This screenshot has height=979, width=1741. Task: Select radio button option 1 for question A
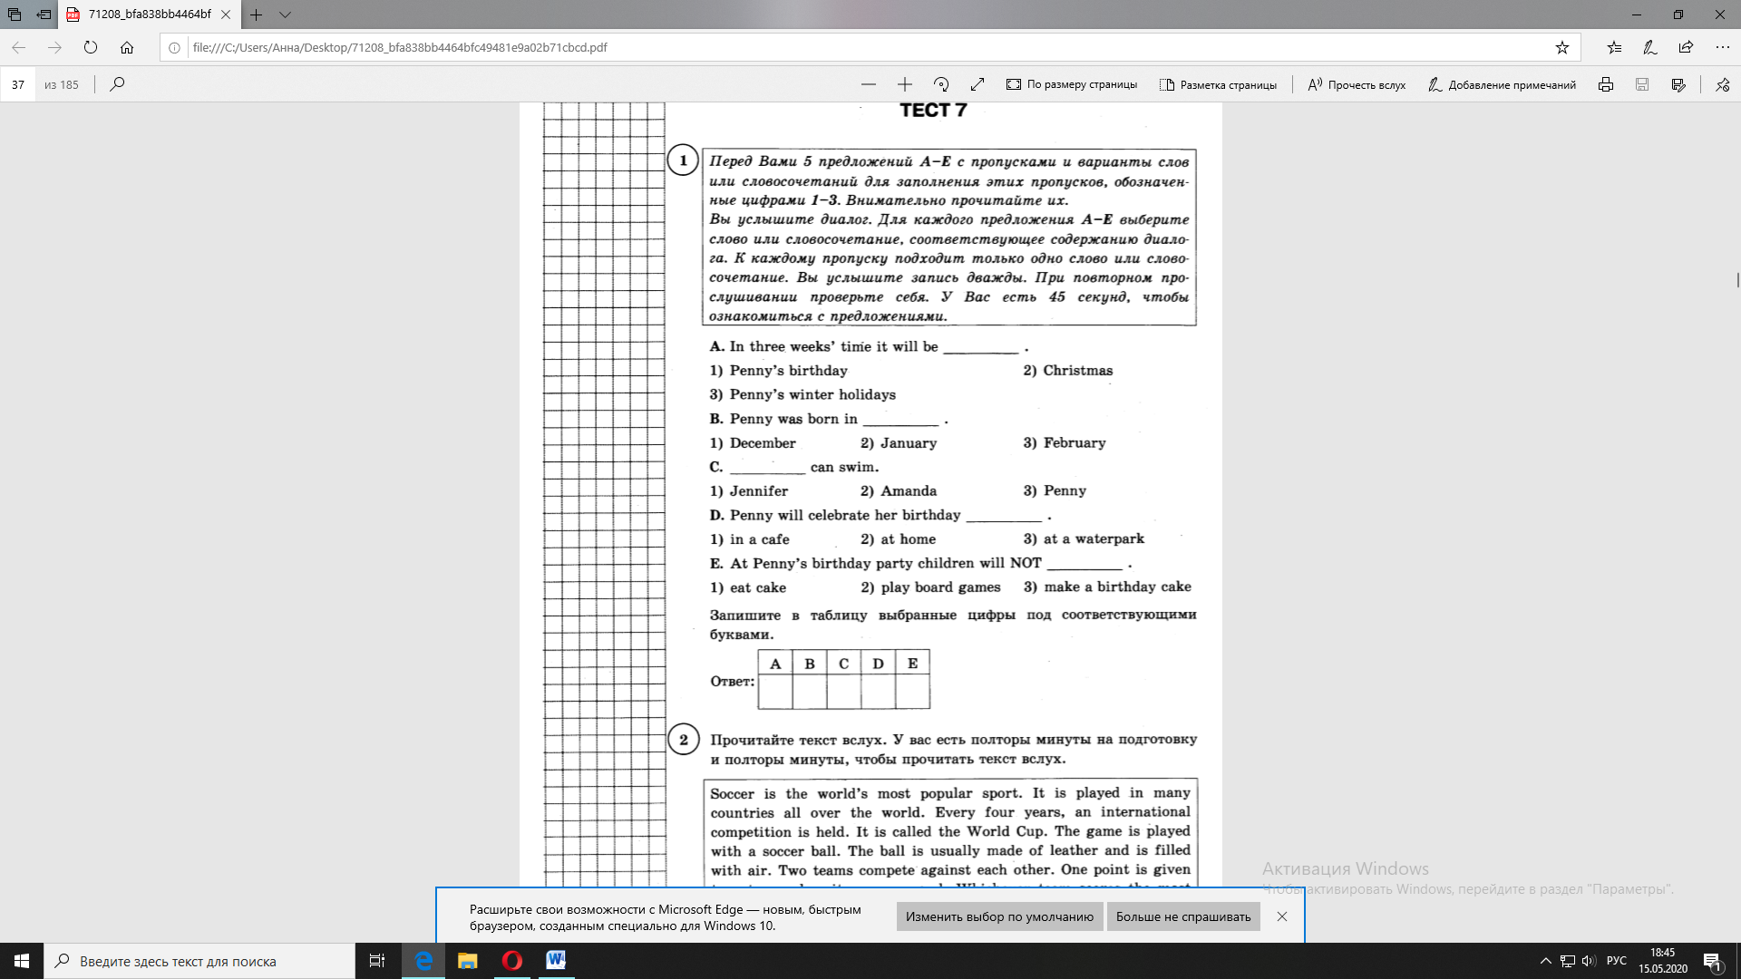point(717,371)
